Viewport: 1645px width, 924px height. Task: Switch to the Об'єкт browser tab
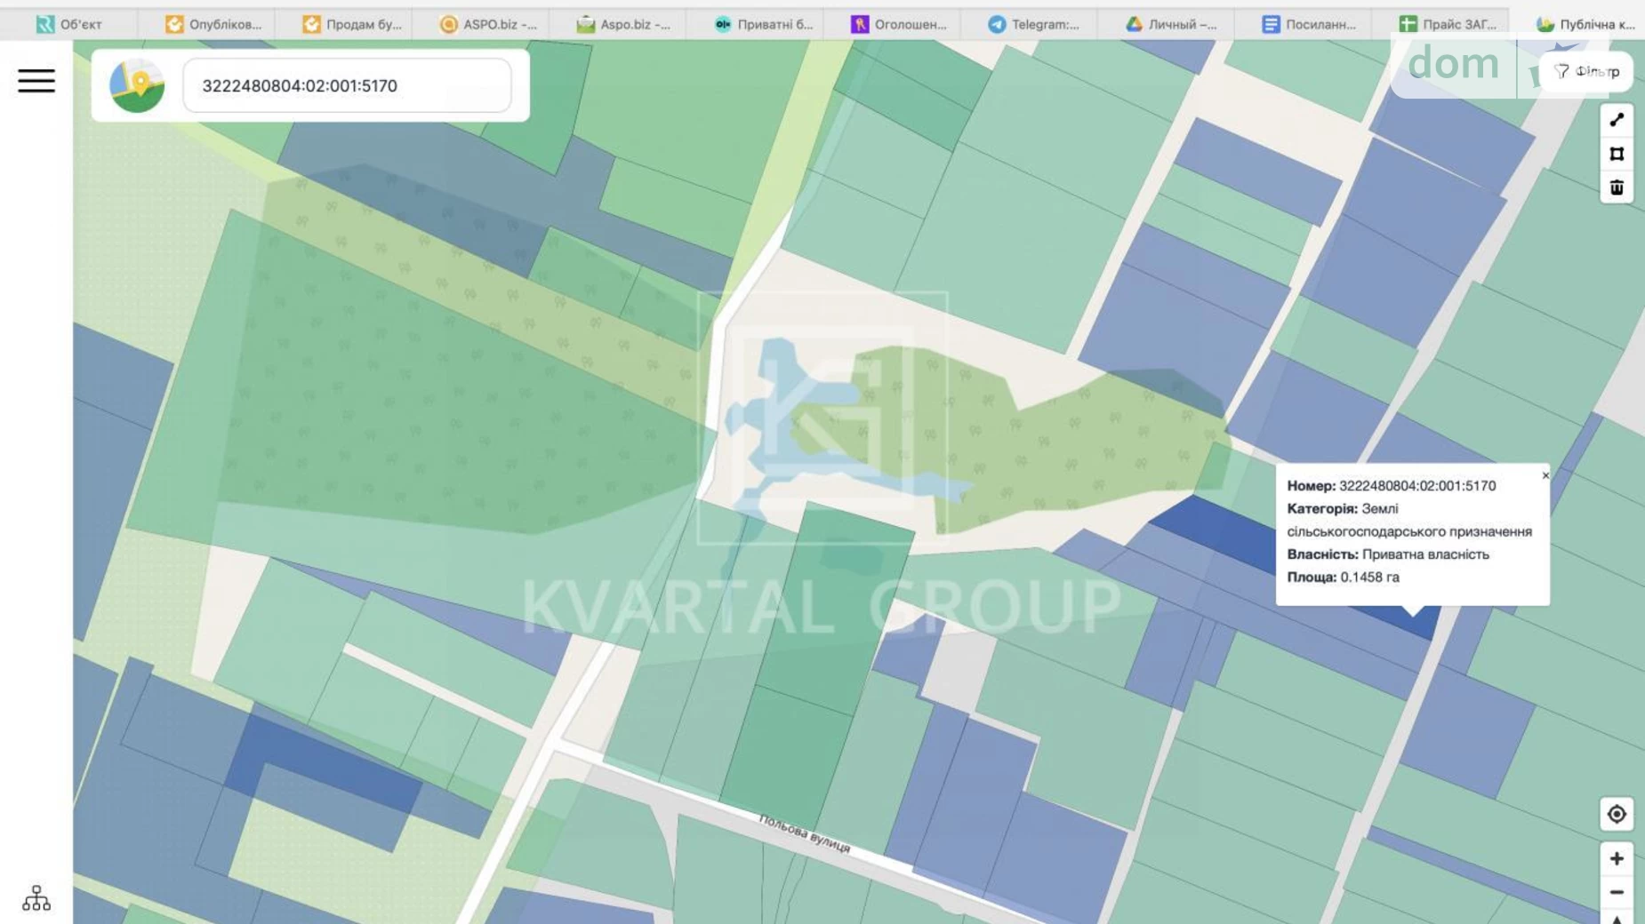coord(69,24)
